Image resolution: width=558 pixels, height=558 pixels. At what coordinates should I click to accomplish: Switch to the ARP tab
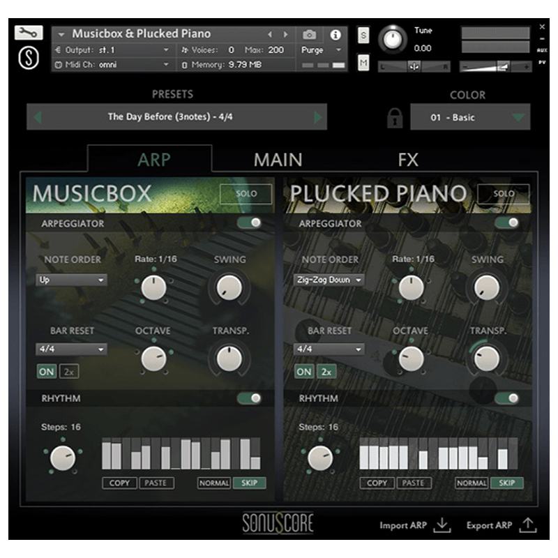(x=153, y=160)
